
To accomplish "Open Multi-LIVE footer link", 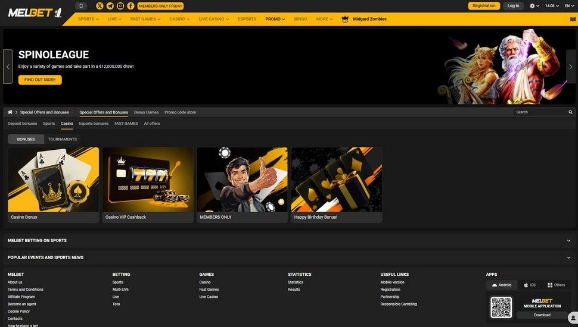I will (120, 290).
